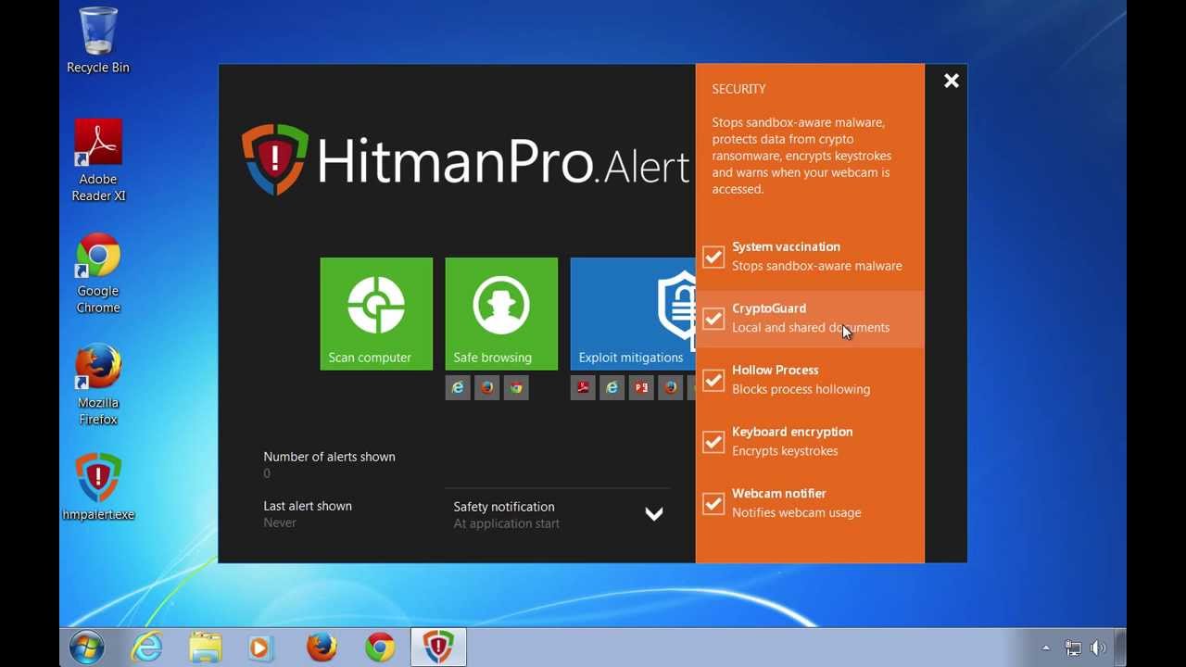Uncheck the Hollow Process checkbox
This screenshot has height=667, width=1186.
pos(713,380)
